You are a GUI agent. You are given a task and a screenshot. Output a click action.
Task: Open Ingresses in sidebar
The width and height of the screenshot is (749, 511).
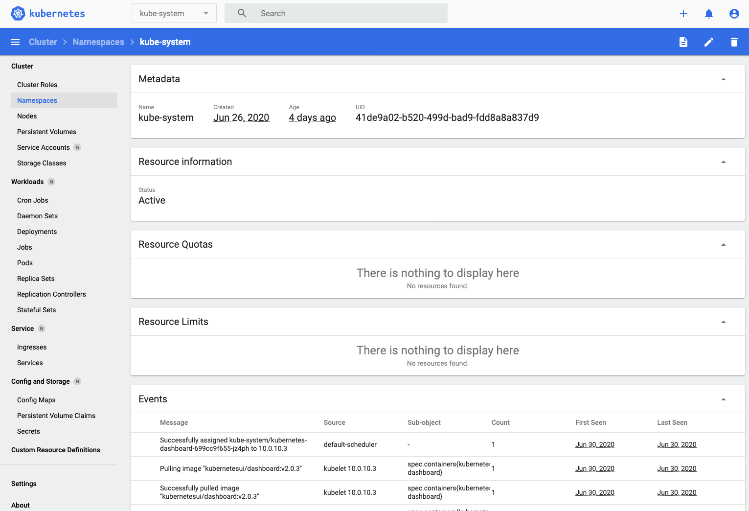click(x=32, y=347)
